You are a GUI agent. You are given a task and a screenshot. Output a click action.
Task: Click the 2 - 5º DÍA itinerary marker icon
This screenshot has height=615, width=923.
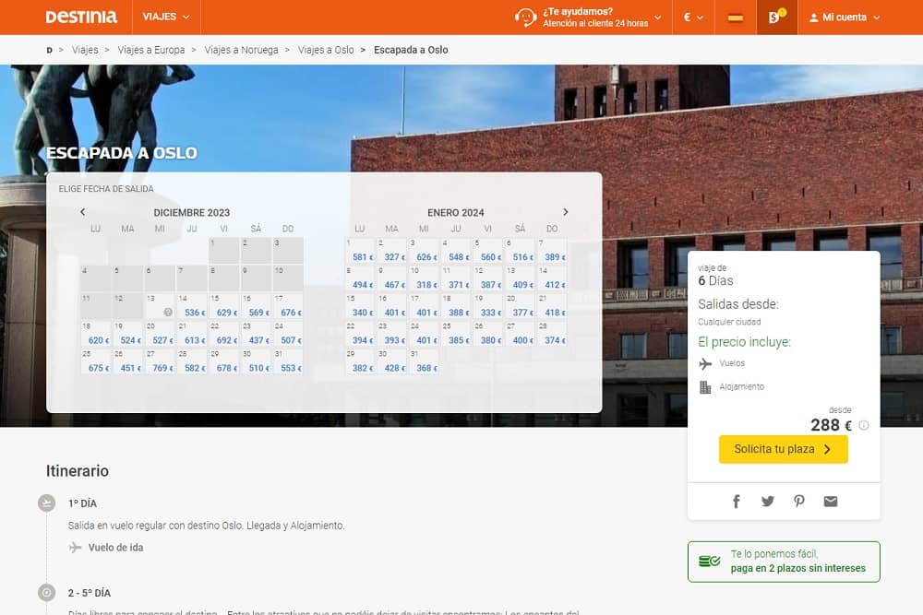[x=46, y=592]
